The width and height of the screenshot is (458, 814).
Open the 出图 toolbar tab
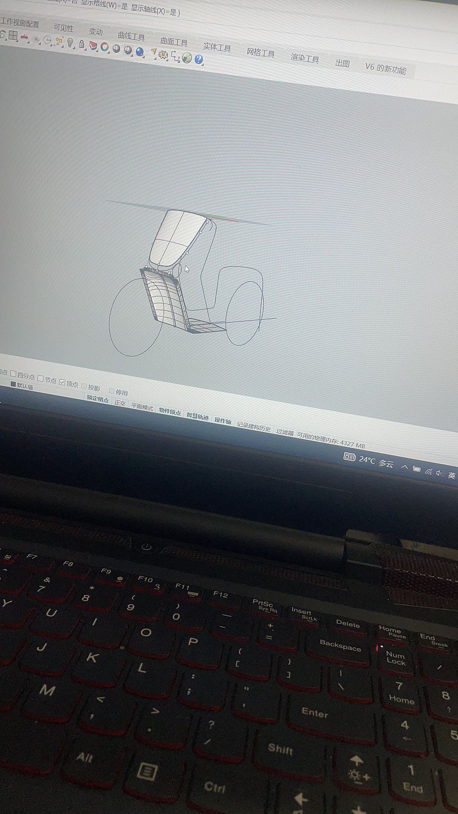pos(342,64)
